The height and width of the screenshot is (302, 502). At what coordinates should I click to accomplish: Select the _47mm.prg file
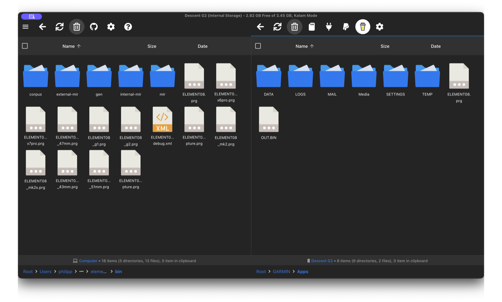point(67,126)
